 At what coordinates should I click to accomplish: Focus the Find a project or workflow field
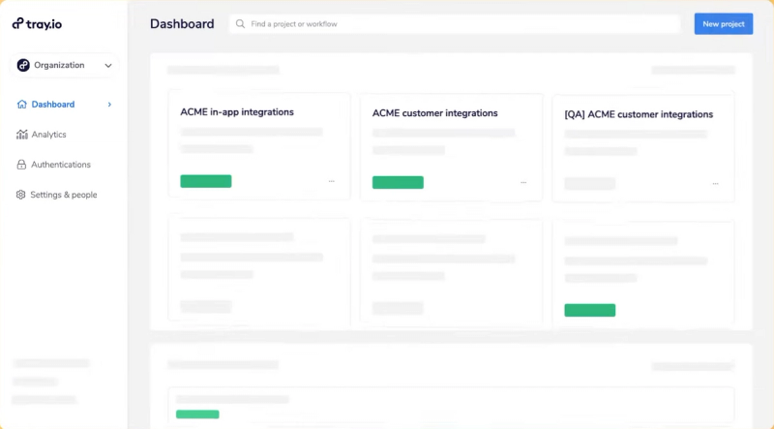pos(455,23)
